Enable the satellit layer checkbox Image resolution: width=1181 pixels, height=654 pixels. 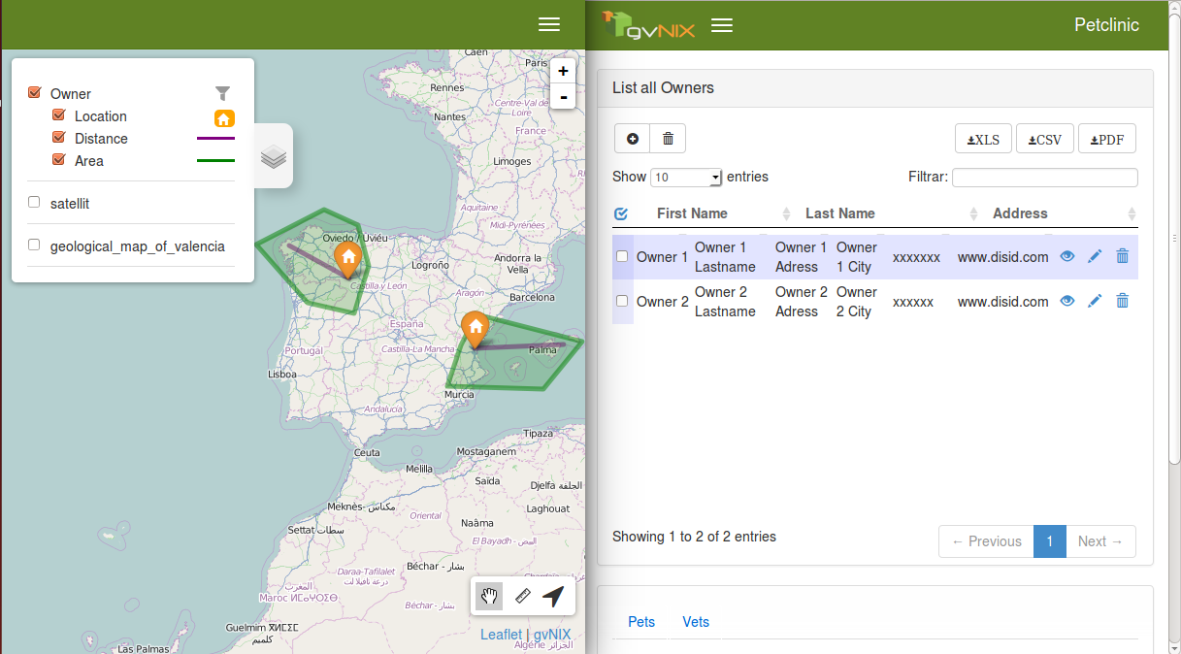[35, 203]
